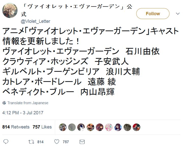Click the pink anime girl liker avatar

(109, 127)
